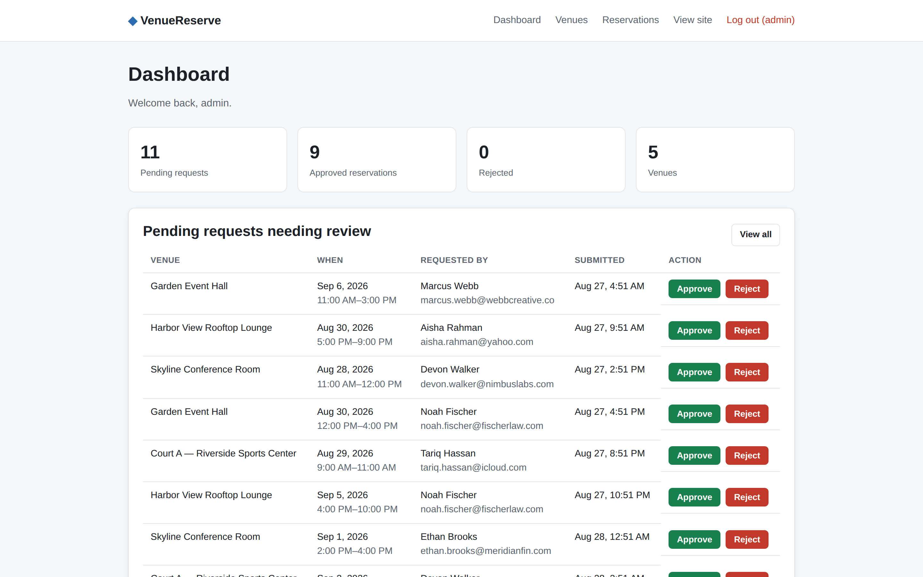Select the 5 Venues stat card
Image resolution: width=923 pixels, height=577 pixels.
(715, 160)
